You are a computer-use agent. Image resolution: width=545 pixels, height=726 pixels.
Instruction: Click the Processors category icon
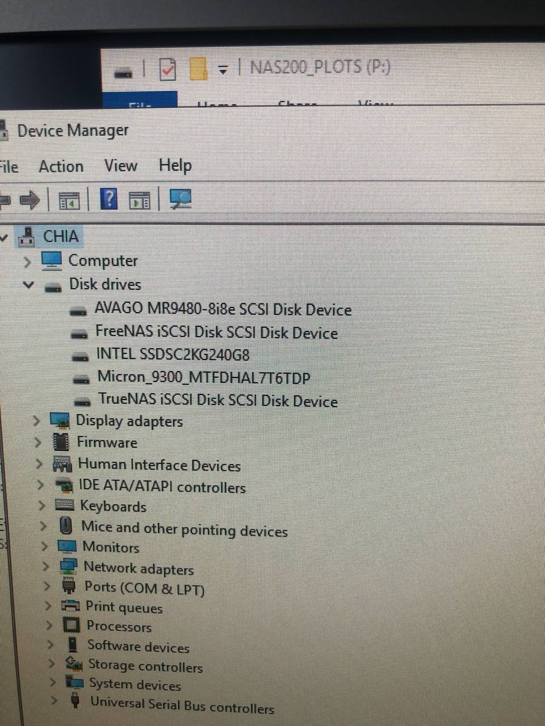point(72,625)
